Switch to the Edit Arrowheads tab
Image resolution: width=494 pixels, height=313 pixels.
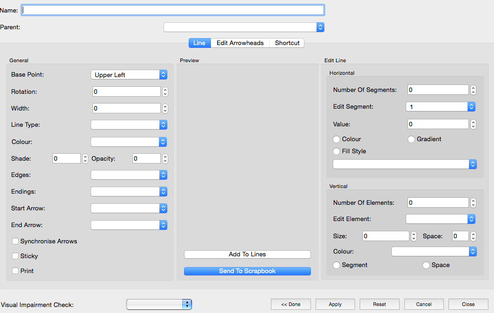[240, 43]
